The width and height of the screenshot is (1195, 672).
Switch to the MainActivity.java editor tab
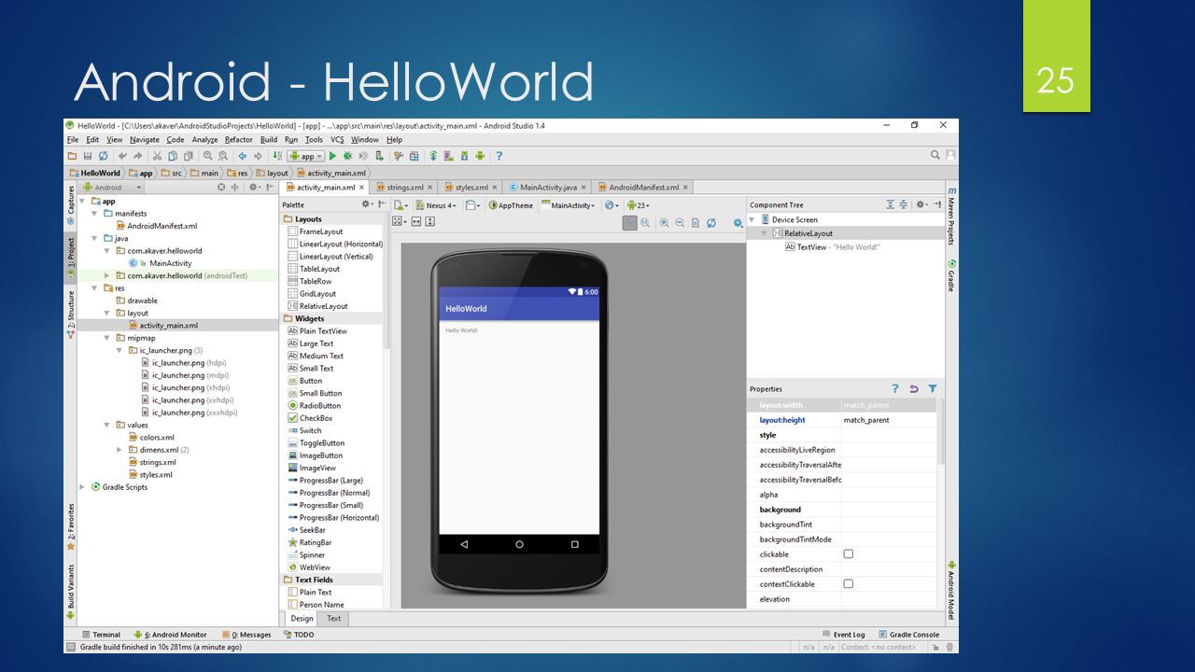(548, 188)
